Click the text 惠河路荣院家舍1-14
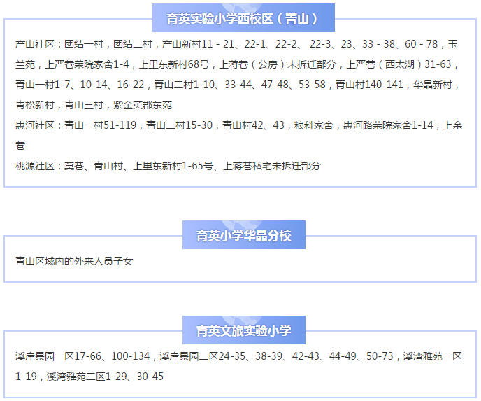The image size is (481, 401). (388, 125)
